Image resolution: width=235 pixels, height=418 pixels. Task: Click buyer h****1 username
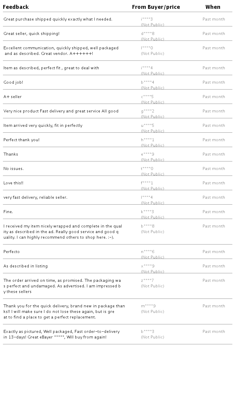pyautogui.click(x=147, y=140)
